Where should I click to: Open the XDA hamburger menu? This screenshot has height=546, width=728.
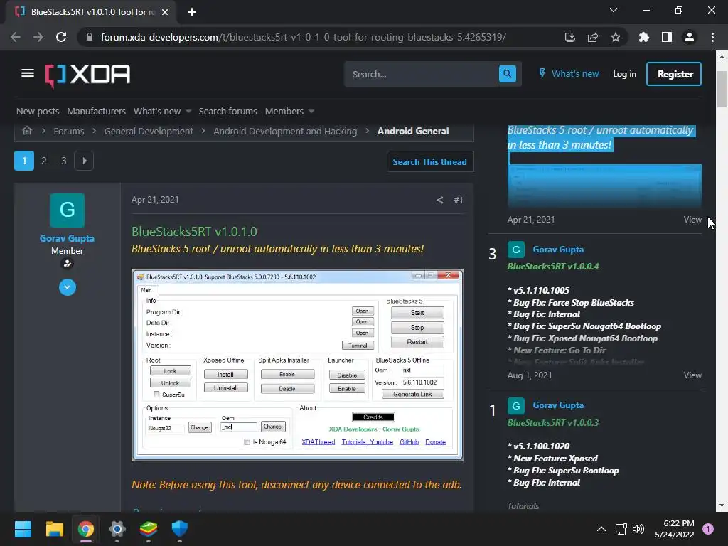[28, 73]
